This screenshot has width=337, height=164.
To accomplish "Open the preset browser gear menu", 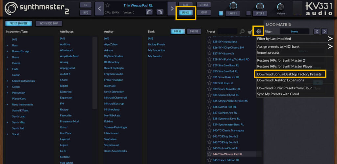I will tap(259, 31).
